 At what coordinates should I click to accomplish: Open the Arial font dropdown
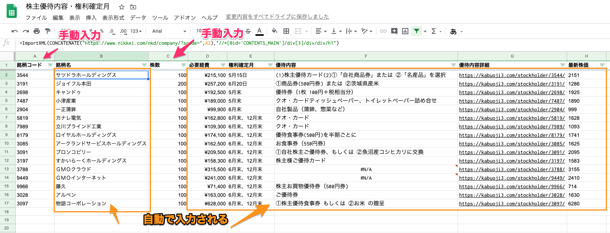coord(169,31)
